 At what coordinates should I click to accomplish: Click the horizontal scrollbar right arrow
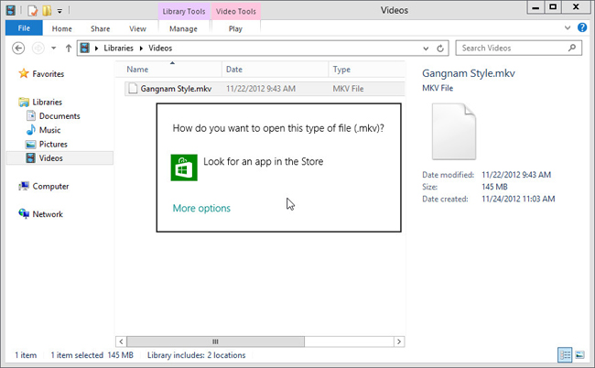tap(399, 341)
